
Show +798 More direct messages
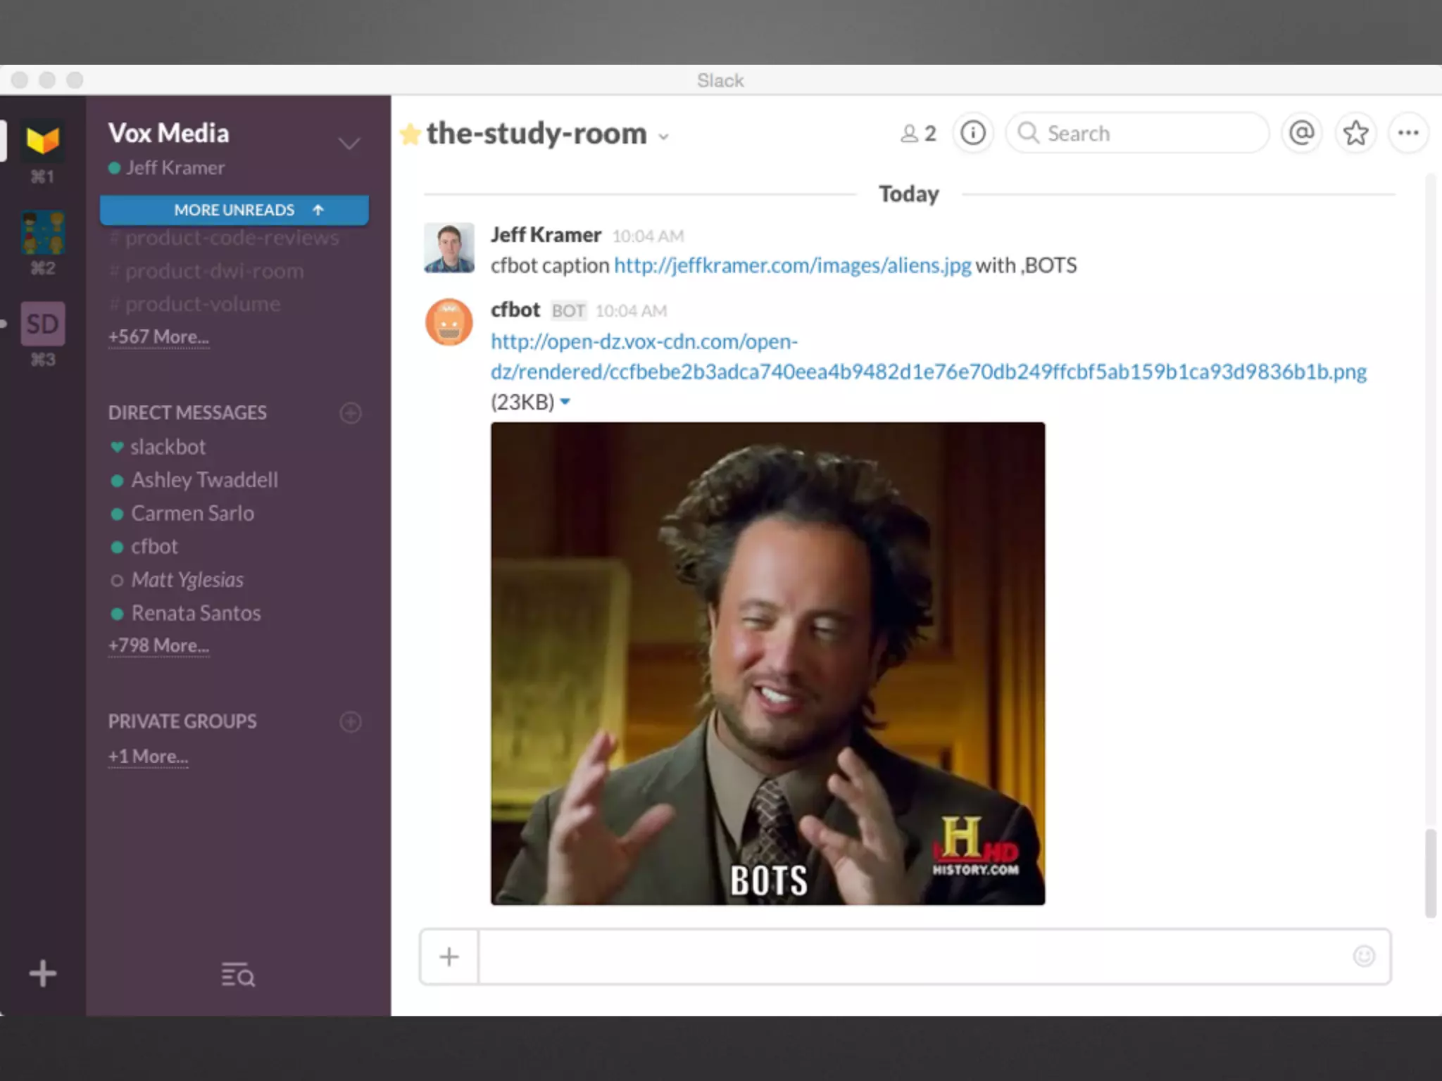(158, 645)
